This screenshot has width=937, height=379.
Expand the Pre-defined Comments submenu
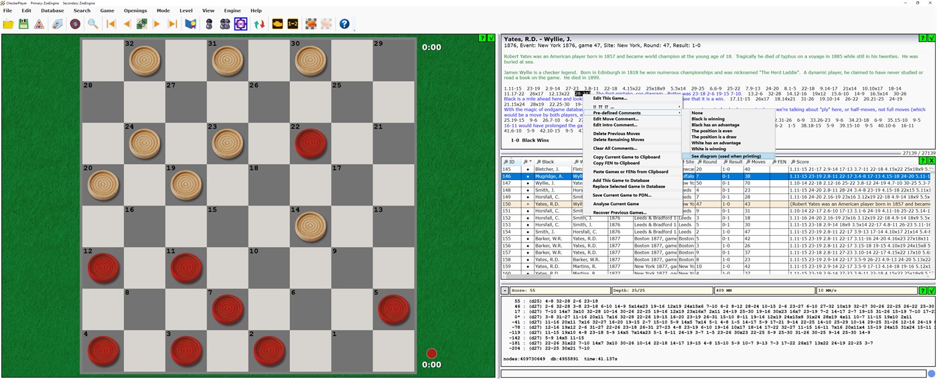[633, 113]
